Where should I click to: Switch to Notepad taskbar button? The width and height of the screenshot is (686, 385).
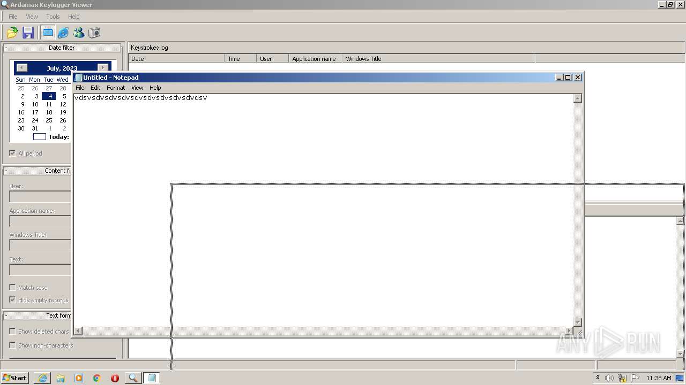click(152, 378)
